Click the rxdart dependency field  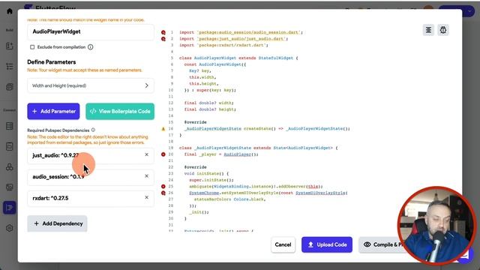(91, 198)
